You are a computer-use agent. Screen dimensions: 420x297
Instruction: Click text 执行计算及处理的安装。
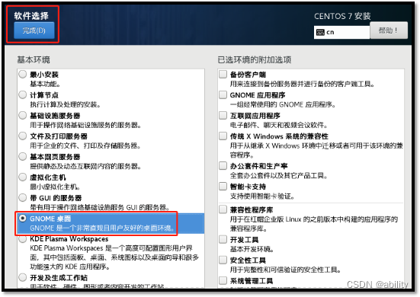coord(65,104)
